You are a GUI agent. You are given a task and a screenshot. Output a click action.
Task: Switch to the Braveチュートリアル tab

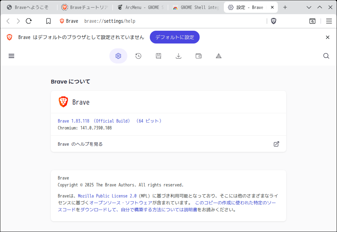pos(85,7)
